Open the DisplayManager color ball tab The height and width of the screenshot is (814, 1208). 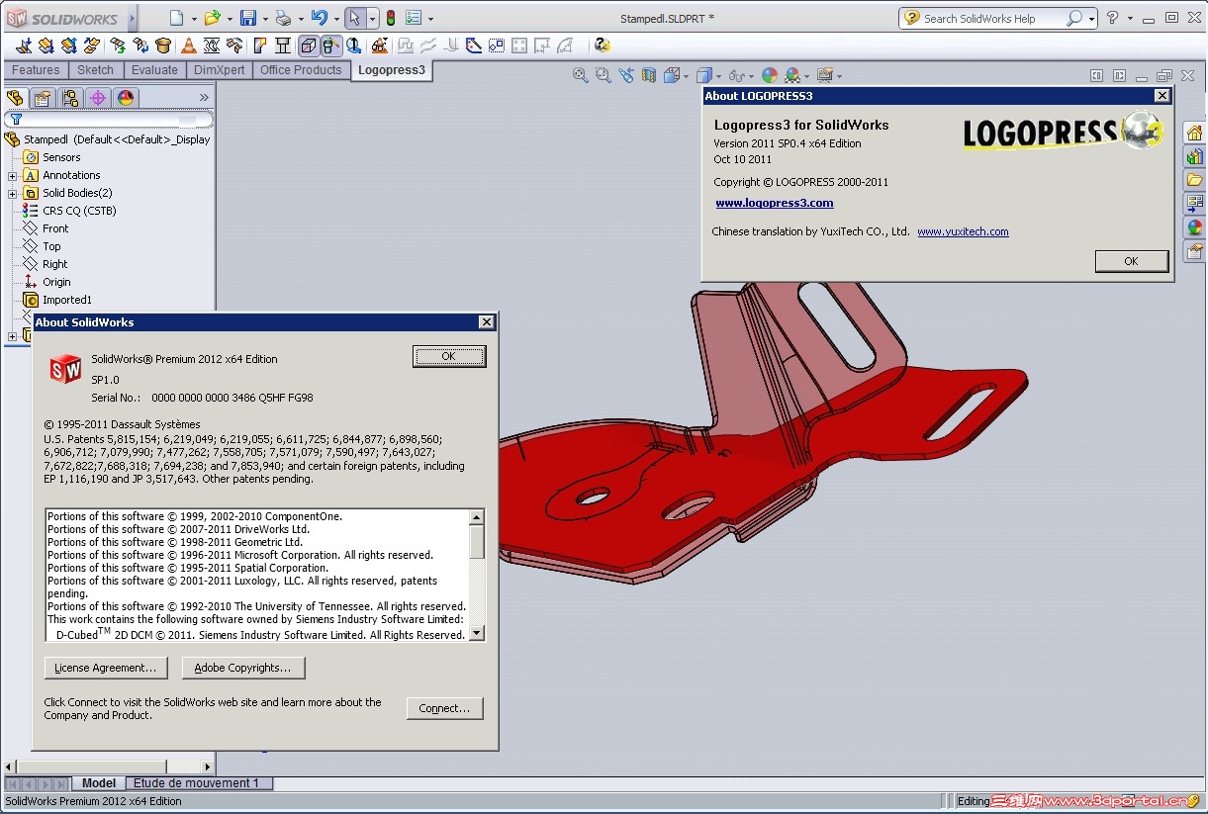pyautogui.click(x=125, y=97)
